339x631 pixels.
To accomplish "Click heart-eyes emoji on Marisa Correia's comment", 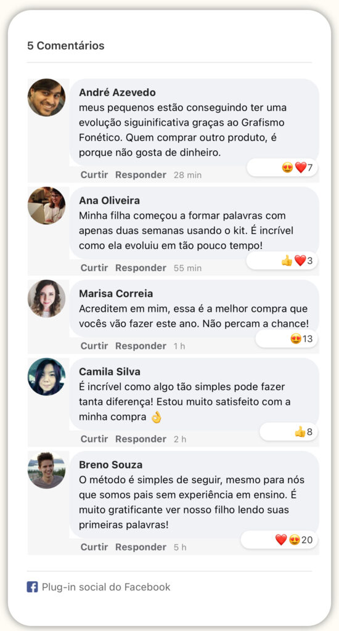I will click(x=296, y=339).
